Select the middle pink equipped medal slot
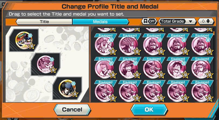The image size is (219, 120). click(x=46, y=64)
